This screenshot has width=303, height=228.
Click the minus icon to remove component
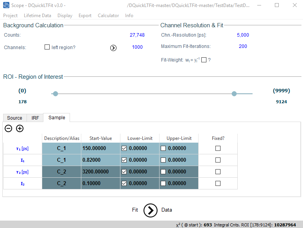pos(8,128)
